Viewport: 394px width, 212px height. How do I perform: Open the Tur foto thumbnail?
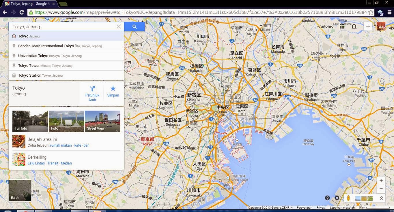tap(30, 121)
